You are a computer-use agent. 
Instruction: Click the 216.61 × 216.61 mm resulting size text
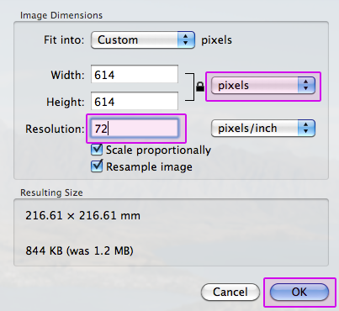[82, 216]
